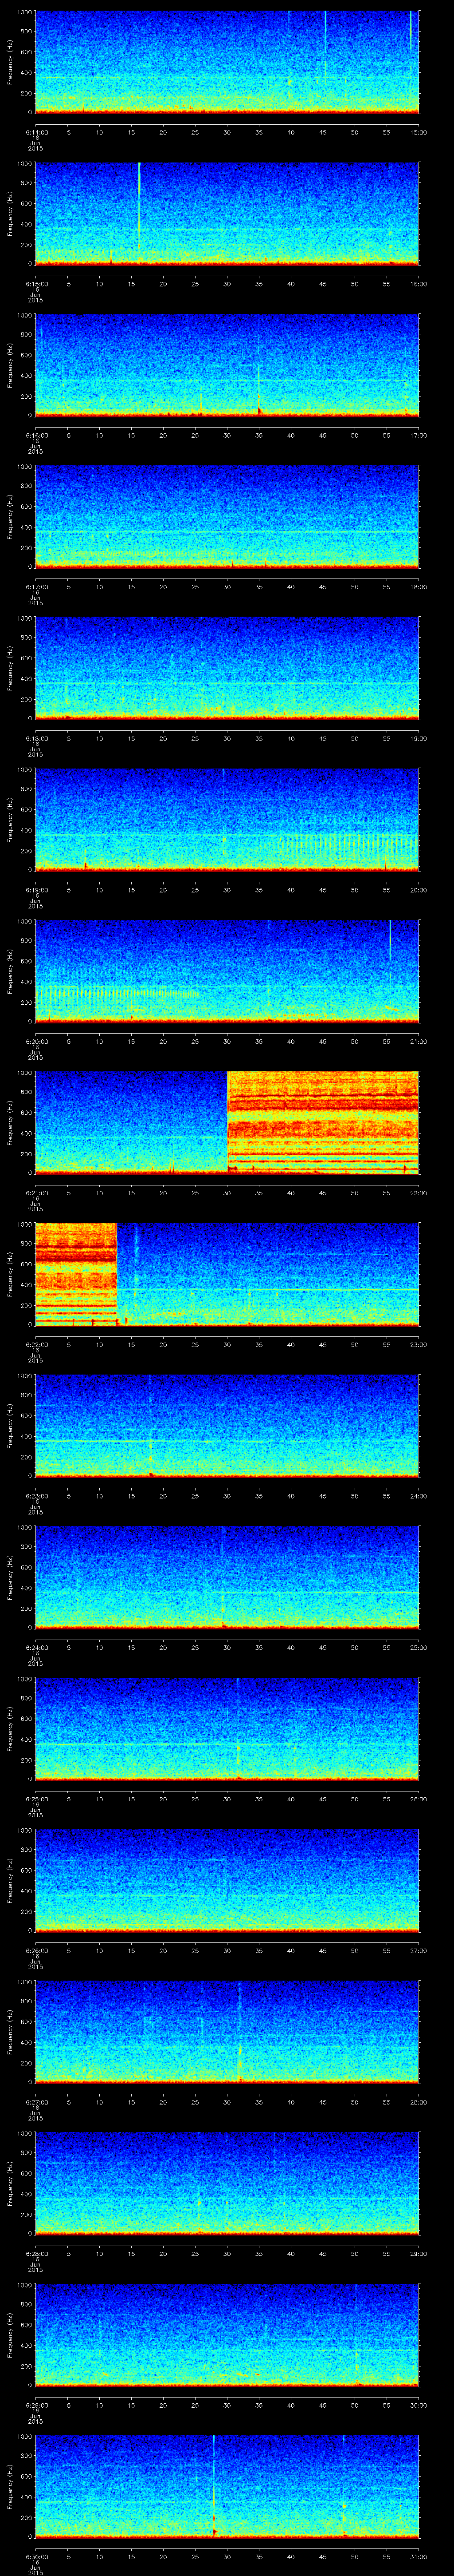Click the 19:00 end time label
The height and width of the screenshot is (2576, 454).
coord(418,738)
